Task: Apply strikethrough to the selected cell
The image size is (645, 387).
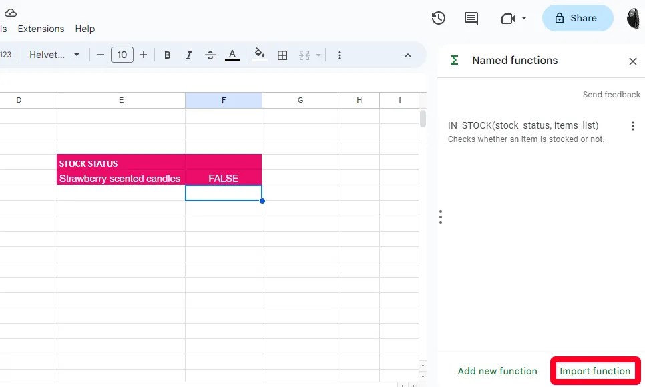Action: 210,55
